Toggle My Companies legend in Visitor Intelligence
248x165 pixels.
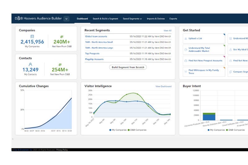pyautogui.click(x=117, y=130)
